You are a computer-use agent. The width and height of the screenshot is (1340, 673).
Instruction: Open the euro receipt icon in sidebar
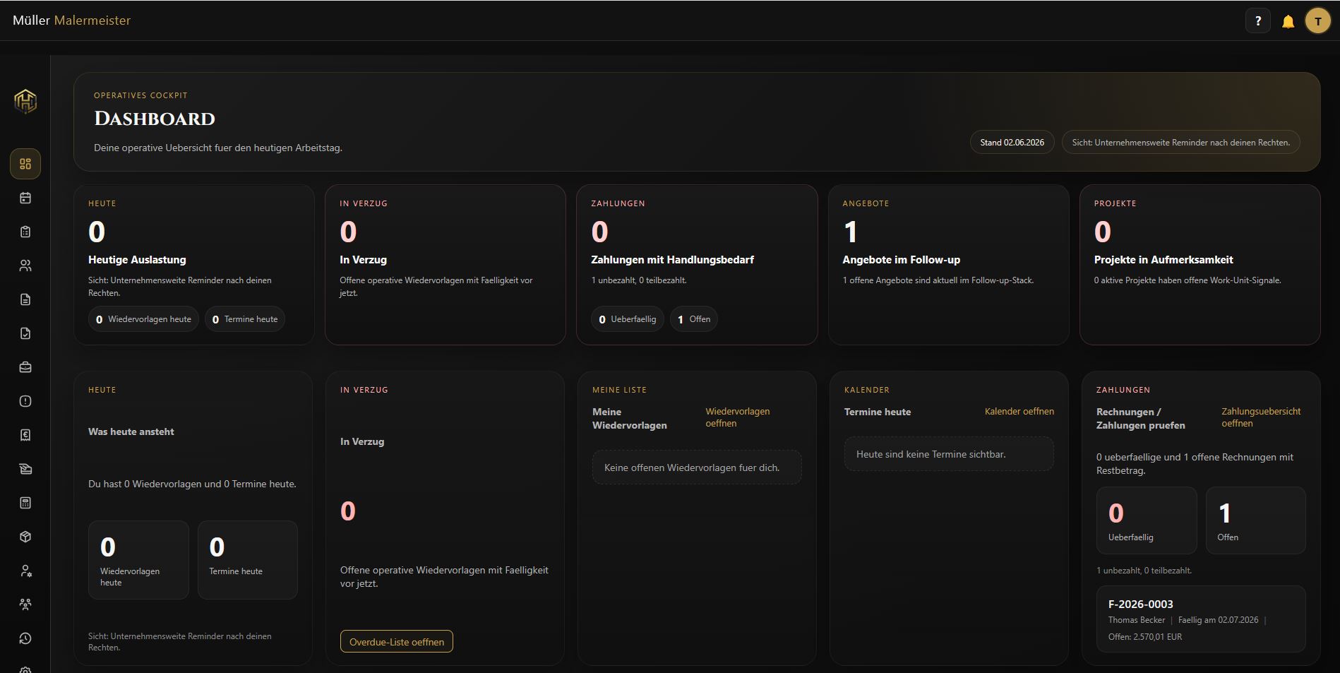pyautogui.click(x=25, y=435)
